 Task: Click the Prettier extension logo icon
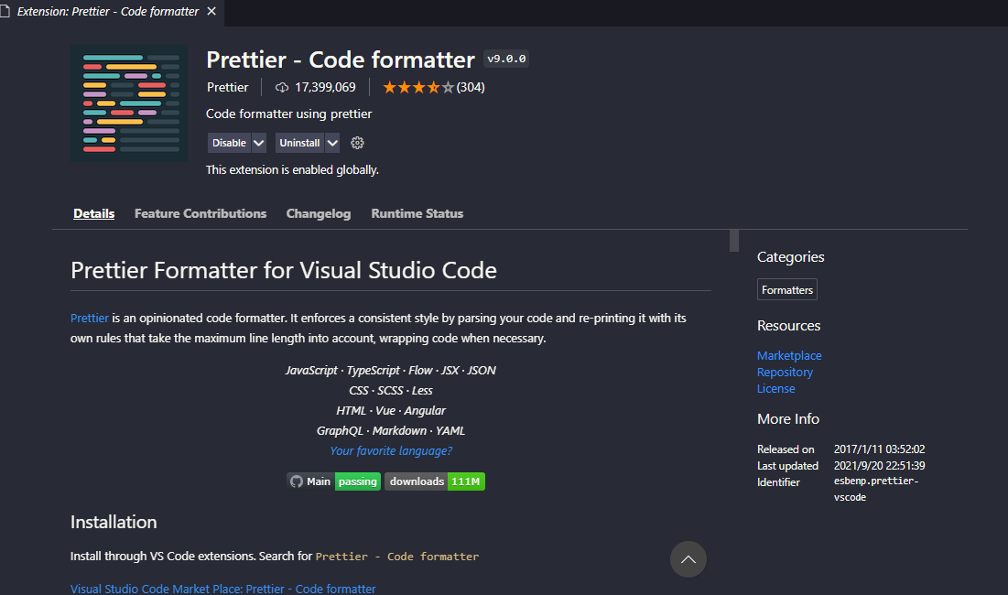click(x=129, y=103)
